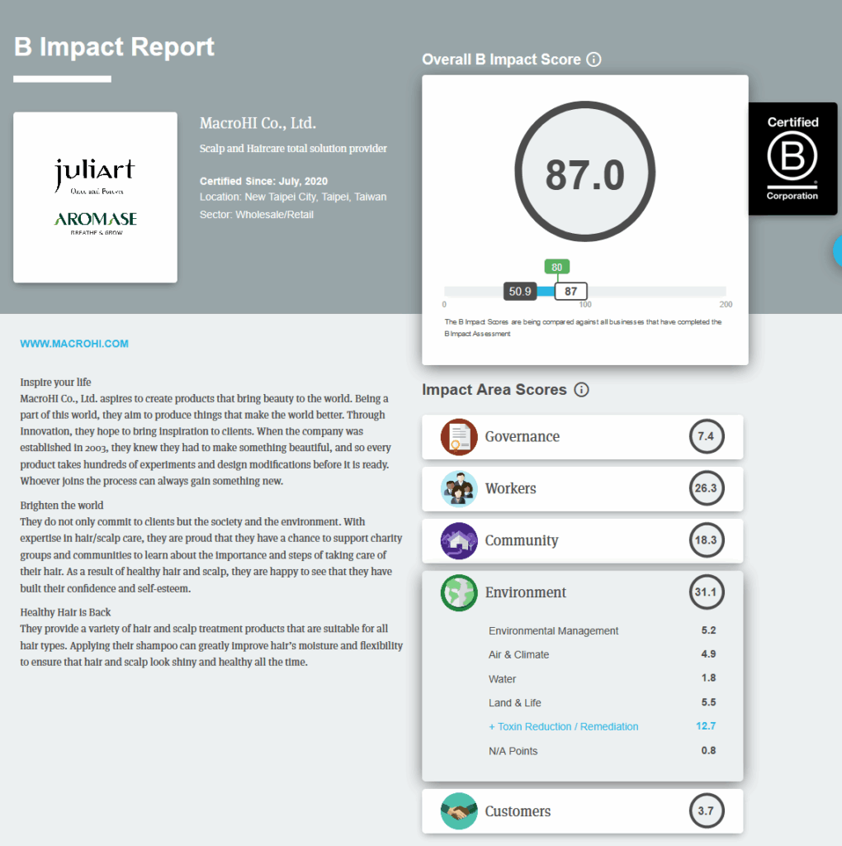Click the blue circular button at right edge
This screenshot has height=846, width=842.
pyautogui.click(x=838, y=251)
